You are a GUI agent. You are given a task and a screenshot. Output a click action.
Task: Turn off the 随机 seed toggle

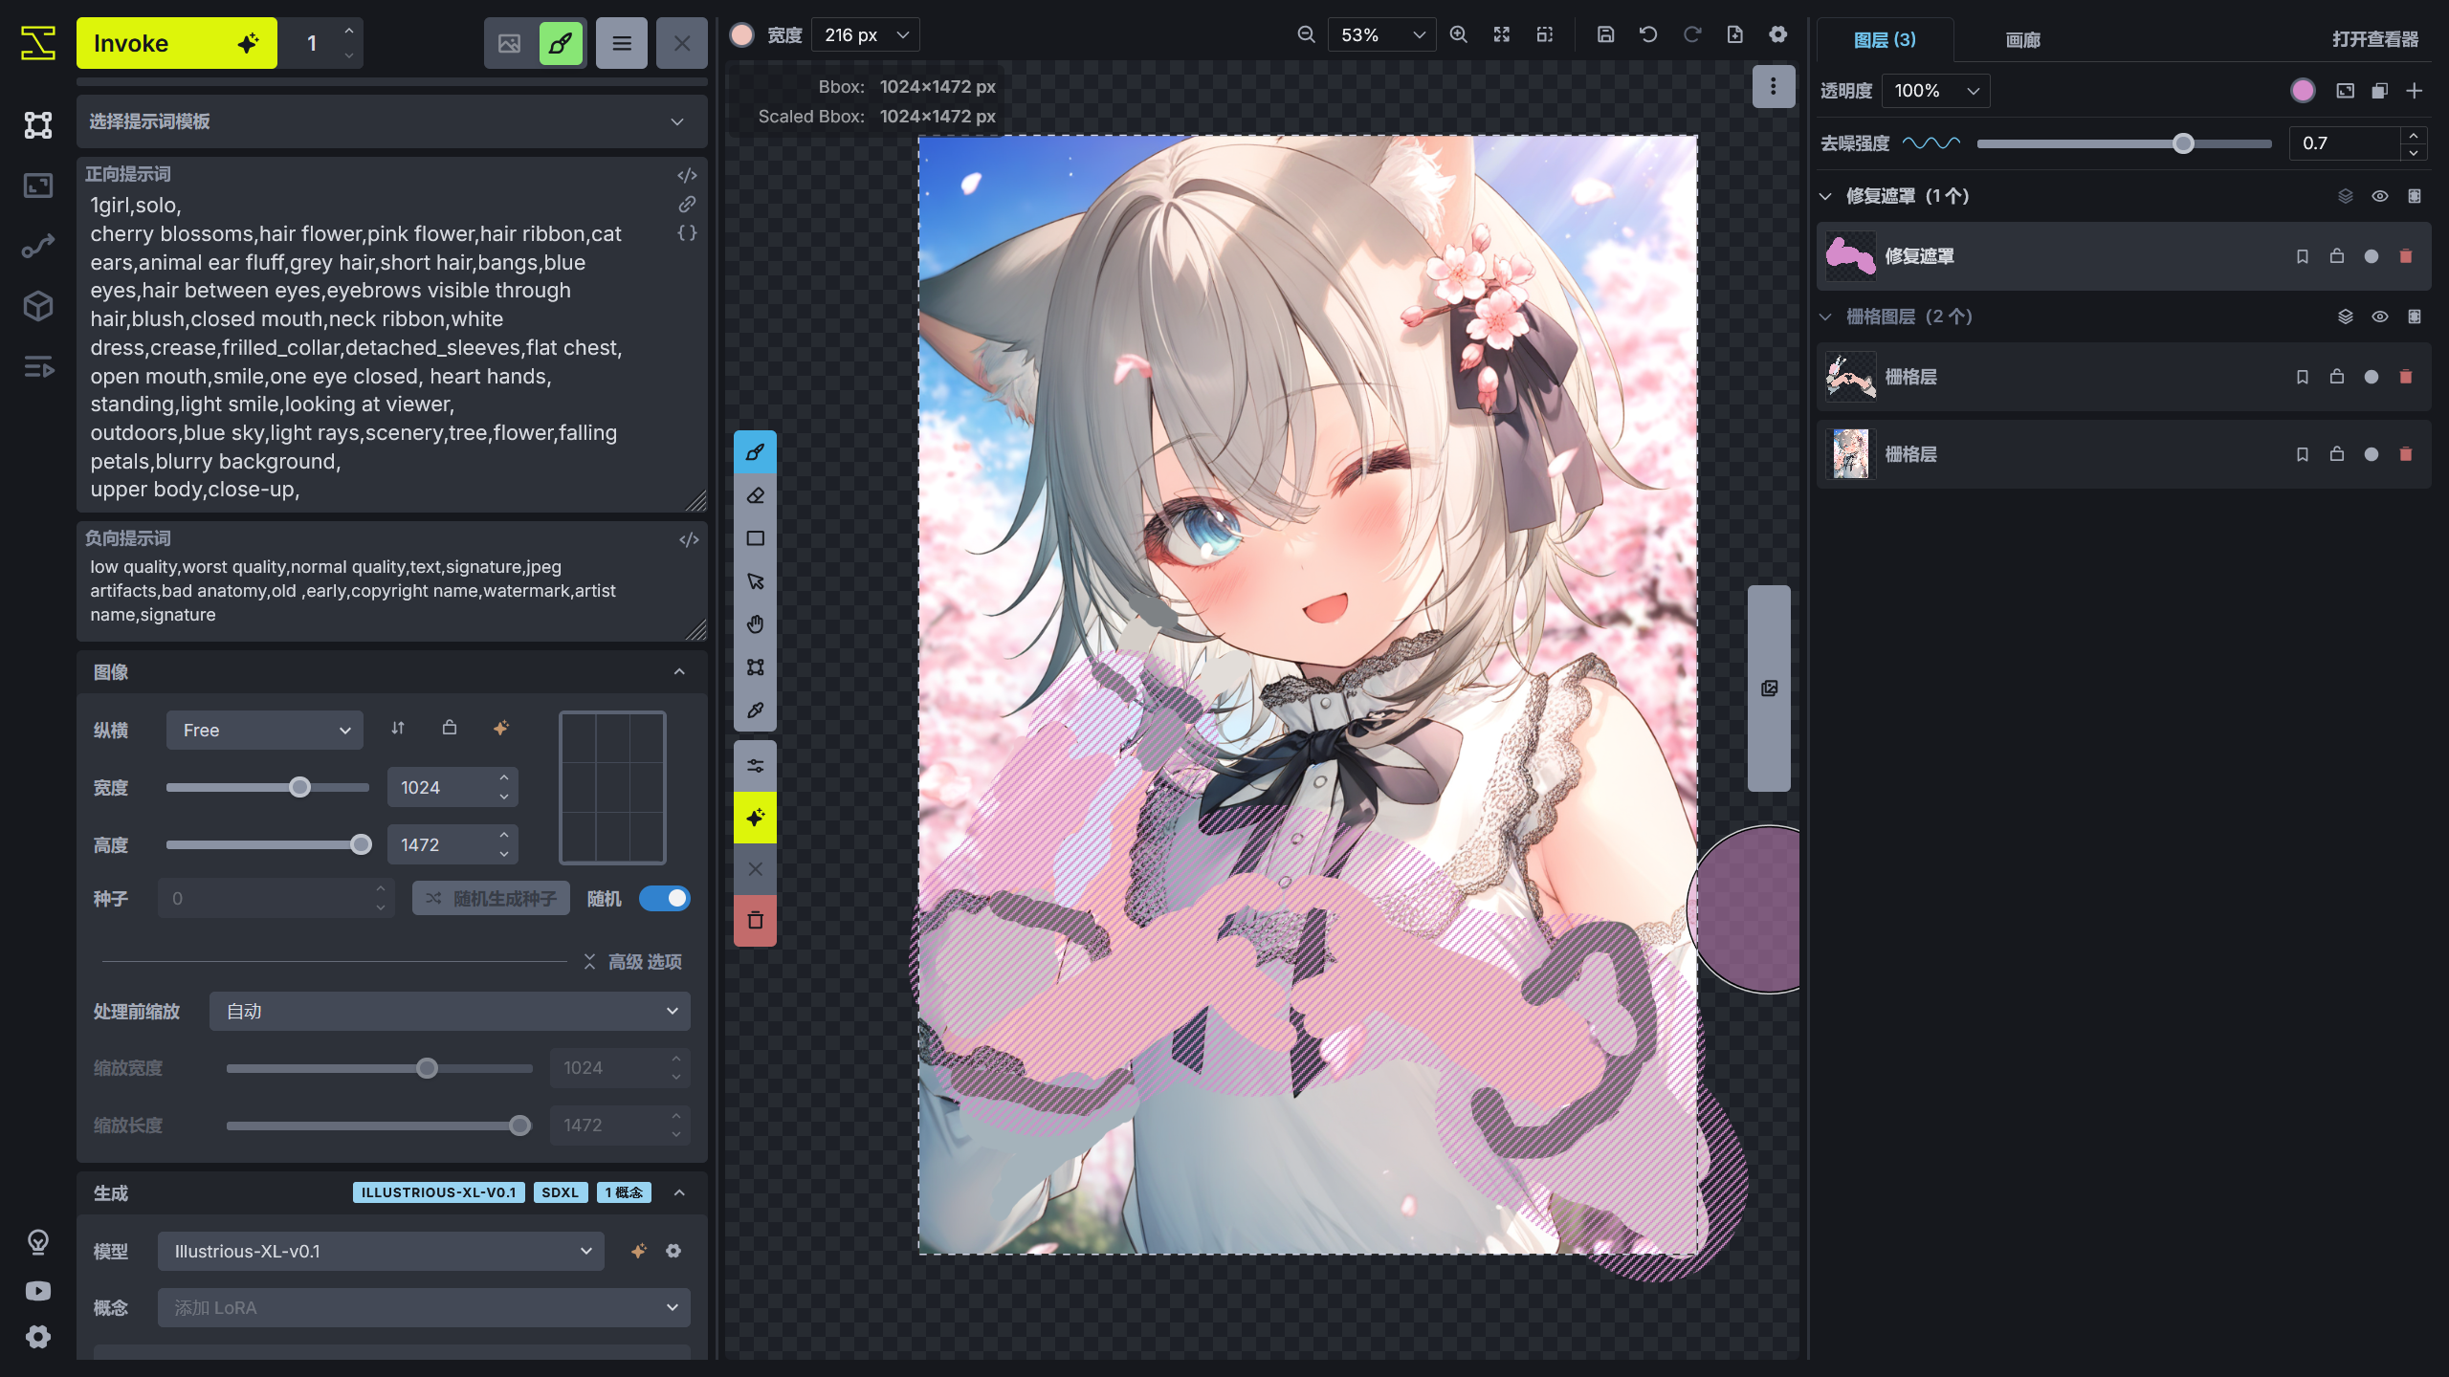point(665,898)
